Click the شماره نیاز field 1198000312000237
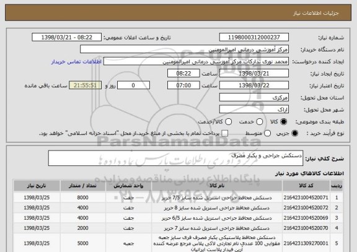 coord(254,37)
